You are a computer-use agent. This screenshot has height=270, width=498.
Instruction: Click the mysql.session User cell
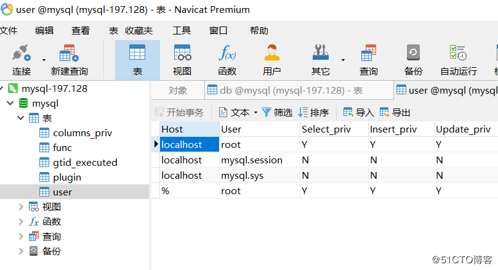coord(260,160)
